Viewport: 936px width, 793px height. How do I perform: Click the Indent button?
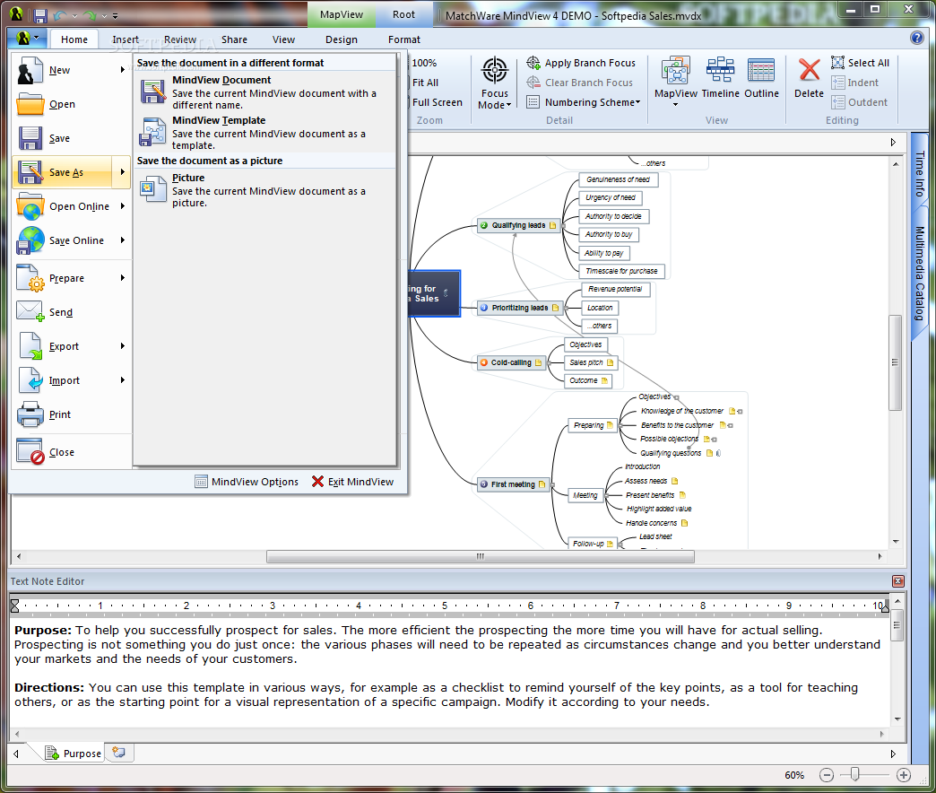point(854,83)
